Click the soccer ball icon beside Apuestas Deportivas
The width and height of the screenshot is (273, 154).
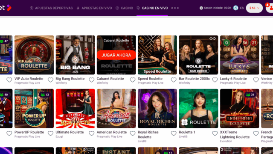point(32,8)
